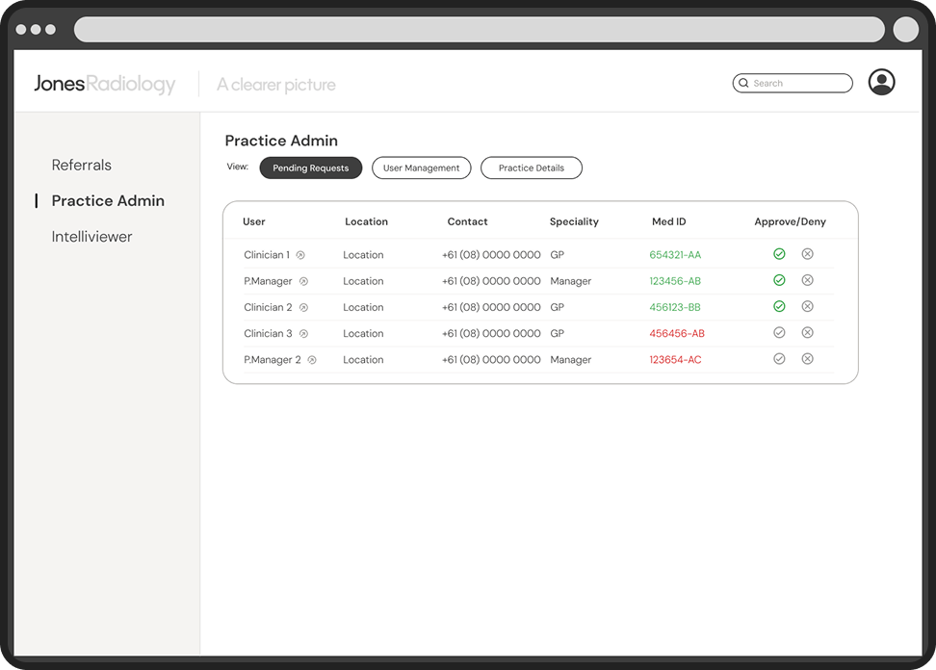Deny Clinician 1 with cross icon
936x670 pixels.
(807, 254)
